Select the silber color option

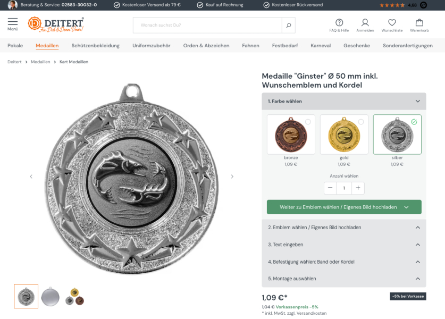coord(397,135)
